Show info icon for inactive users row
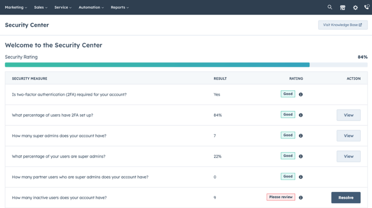Screen dimensions: 372x208 (x=301, y=197)
